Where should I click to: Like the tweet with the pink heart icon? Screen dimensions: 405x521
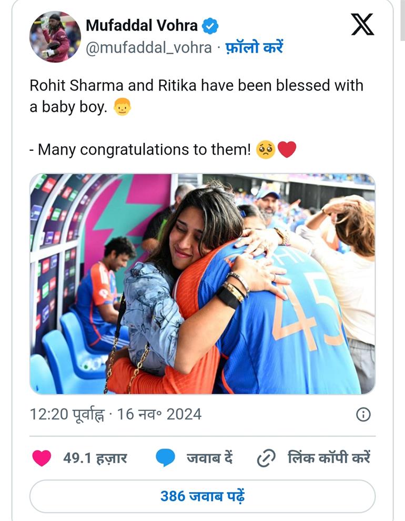pyautogui.click(x=42, y=458)
